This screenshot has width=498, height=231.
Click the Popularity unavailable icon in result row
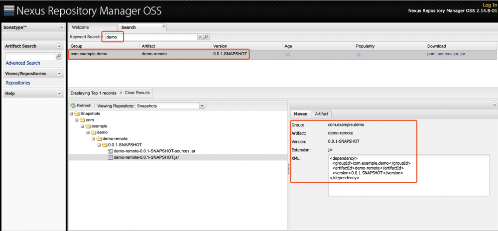click(358, 54)
